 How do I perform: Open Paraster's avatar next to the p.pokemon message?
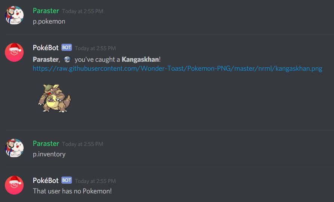point(14,15)
